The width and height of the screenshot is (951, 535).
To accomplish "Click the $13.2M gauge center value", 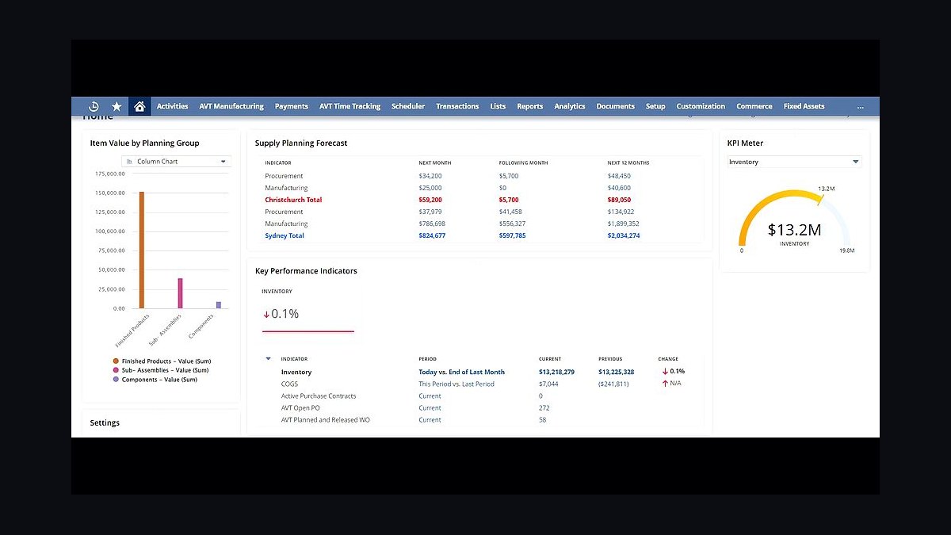I will coord(794,230).
